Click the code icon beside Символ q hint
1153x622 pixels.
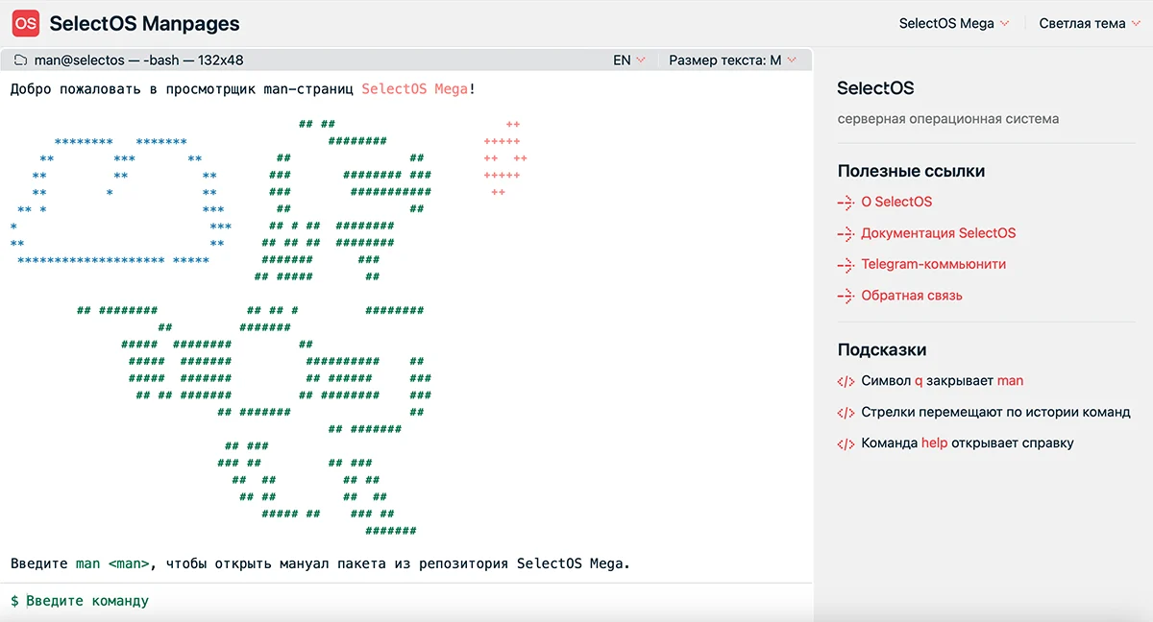[x=846, y=381]
